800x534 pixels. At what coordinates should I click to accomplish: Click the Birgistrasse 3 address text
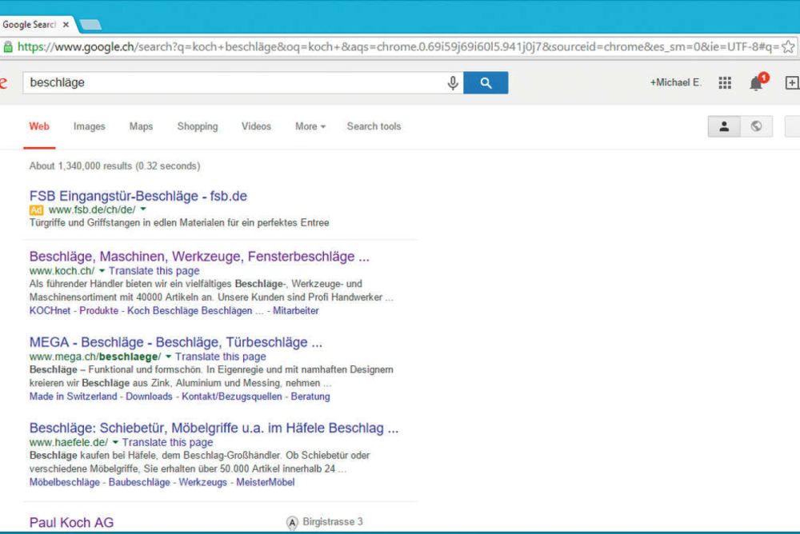pyautogui.click(x=333, y=521)
